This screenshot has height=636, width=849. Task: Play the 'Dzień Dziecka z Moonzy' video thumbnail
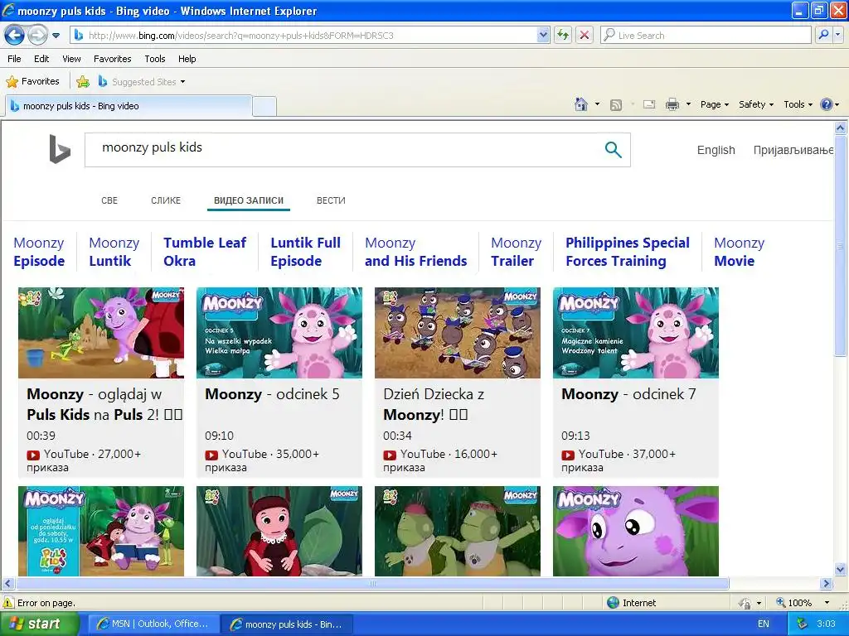(x=458, y=333)
